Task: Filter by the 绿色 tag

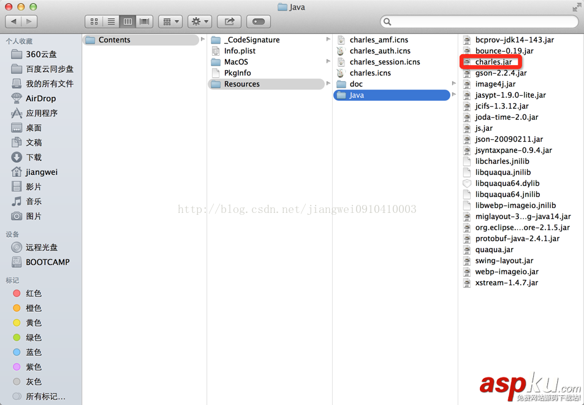Action: point(41,337)
